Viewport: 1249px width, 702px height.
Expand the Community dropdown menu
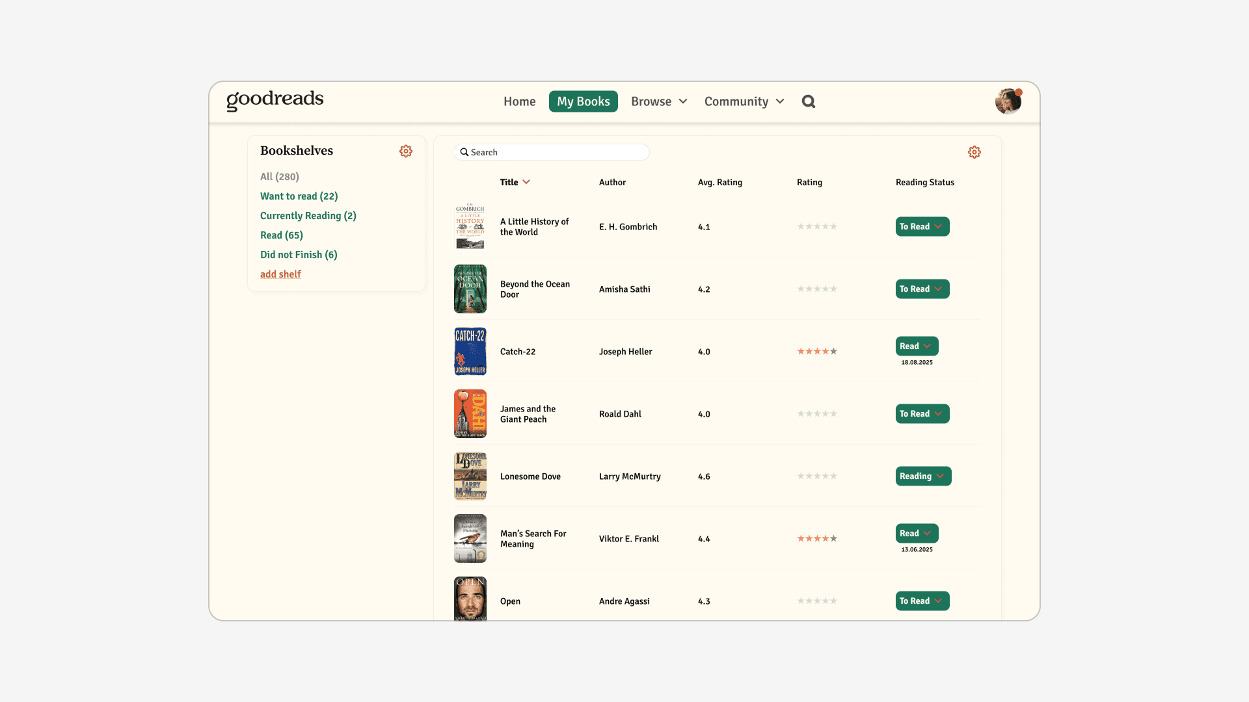pos(744,101)
